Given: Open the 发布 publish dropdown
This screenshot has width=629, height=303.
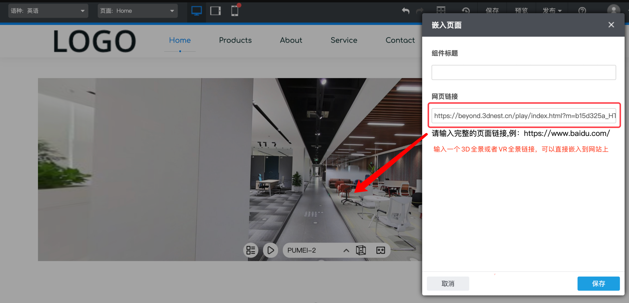Looking at the screenshot, I should [x=552, y=10].
